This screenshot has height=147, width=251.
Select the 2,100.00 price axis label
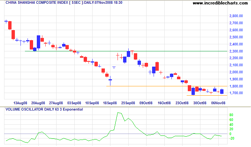pyautogui.click(x=236, y=65)
